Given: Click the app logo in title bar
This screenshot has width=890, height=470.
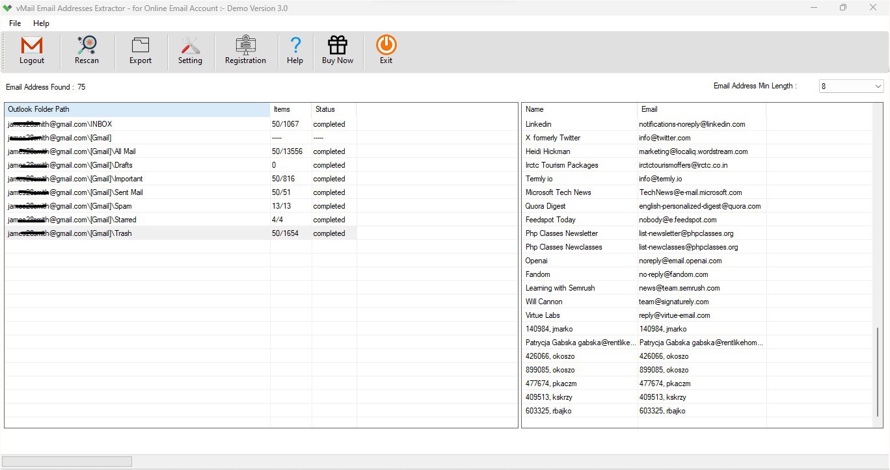Looking at the screenshot, I should click(x=8, y=8).
